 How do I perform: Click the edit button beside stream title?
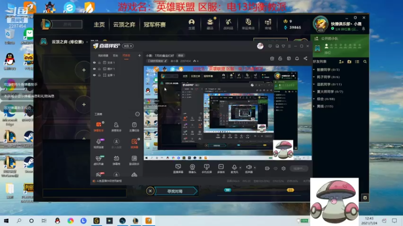[x=181, y=56]
